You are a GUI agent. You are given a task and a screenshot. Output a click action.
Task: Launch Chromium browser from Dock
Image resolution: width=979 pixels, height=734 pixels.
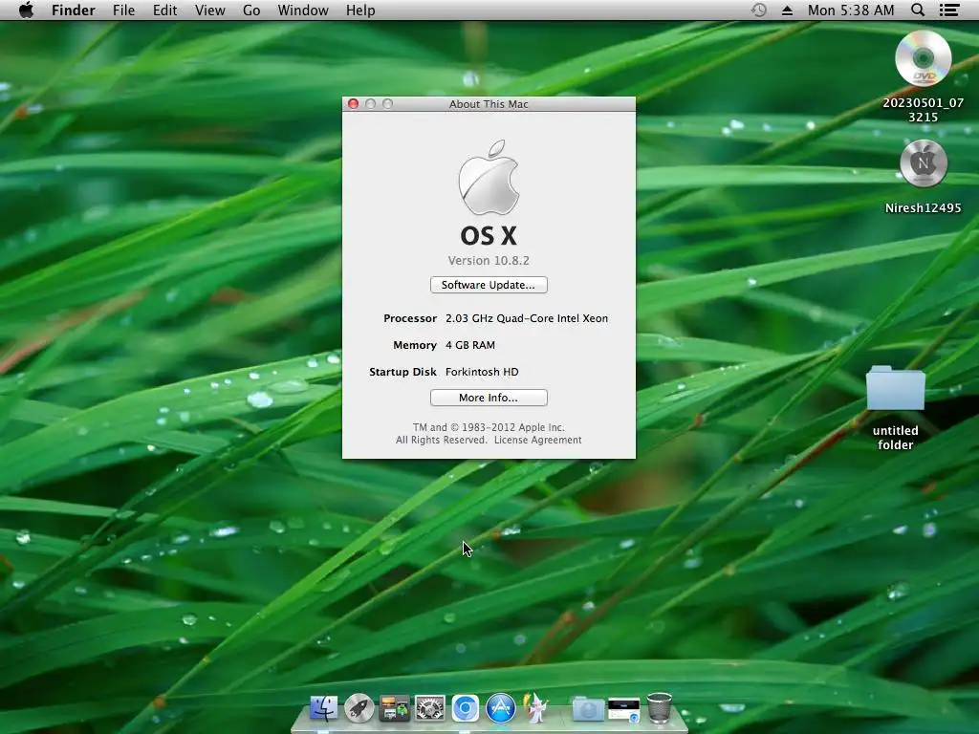click(466, 708)
